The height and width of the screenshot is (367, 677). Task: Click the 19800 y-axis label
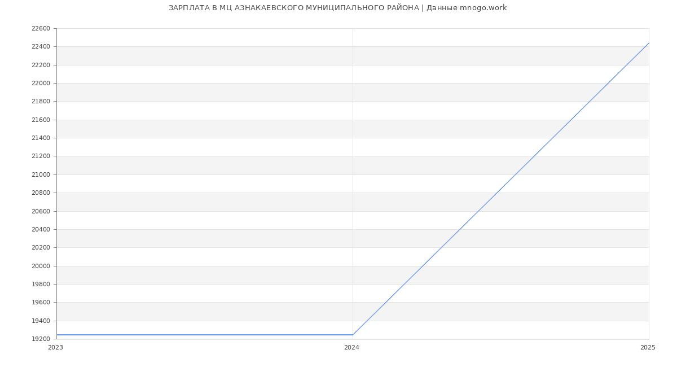[x=41, y=284]
